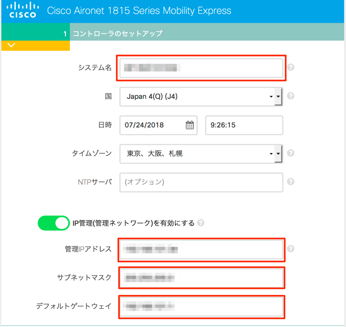Click the IP管理(管理ネットワーク)を有効にする label
The image size is (346, 327).
point(133,223)
